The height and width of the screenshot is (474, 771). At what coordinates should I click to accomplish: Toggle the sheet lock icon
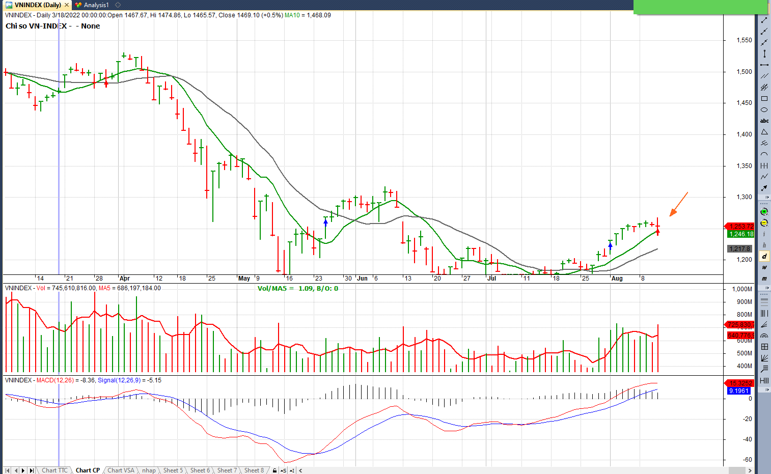tap(275, 470)
